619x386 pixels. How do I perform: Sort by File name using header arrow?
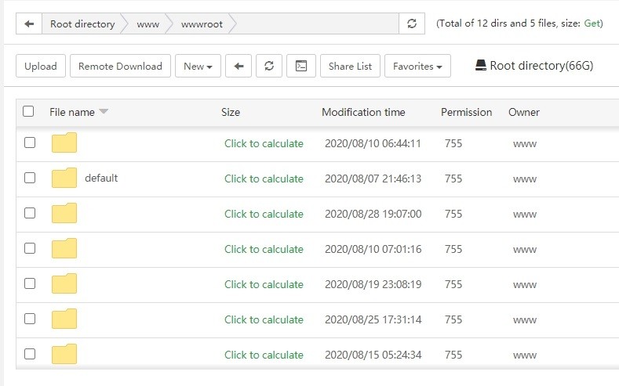click(x=104, y=112)
